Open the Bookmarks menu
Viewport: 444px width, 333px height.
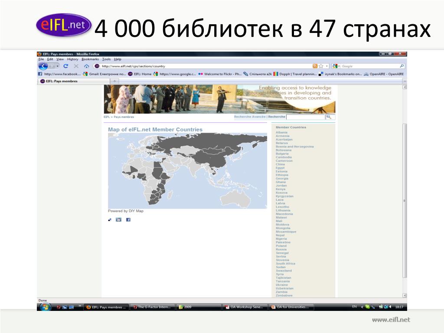90,59
